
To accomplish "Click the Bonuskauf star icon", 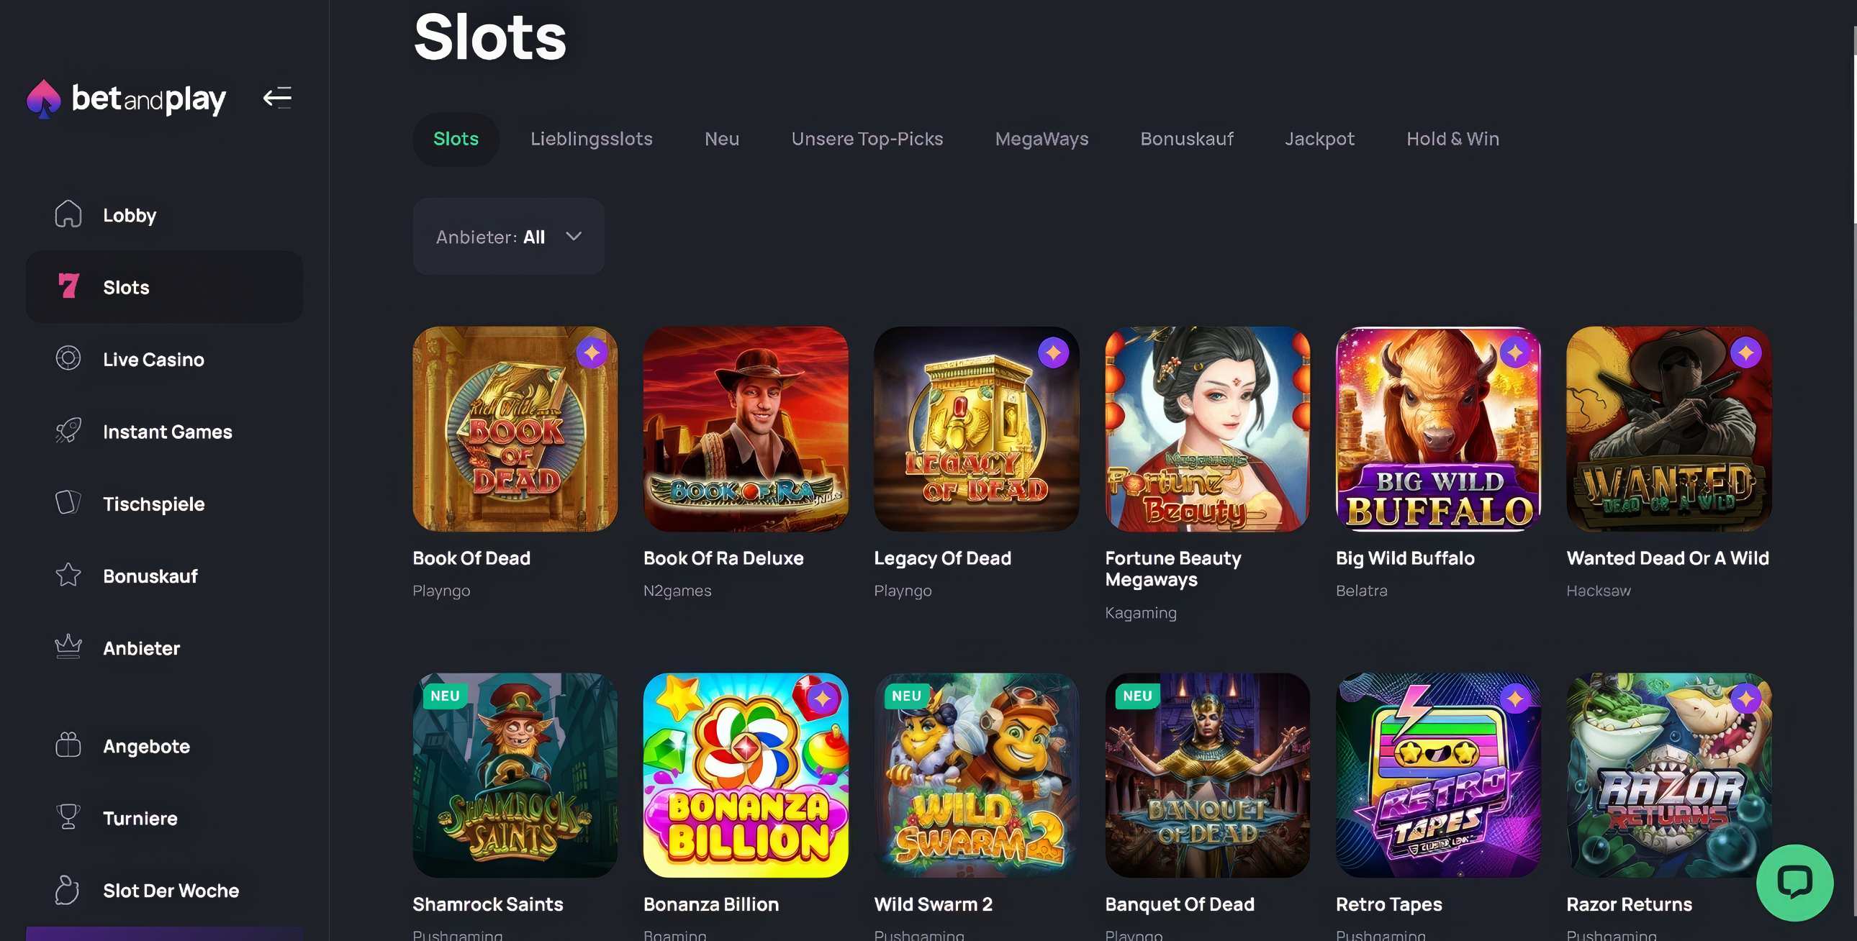I will (x=68, y=575).
